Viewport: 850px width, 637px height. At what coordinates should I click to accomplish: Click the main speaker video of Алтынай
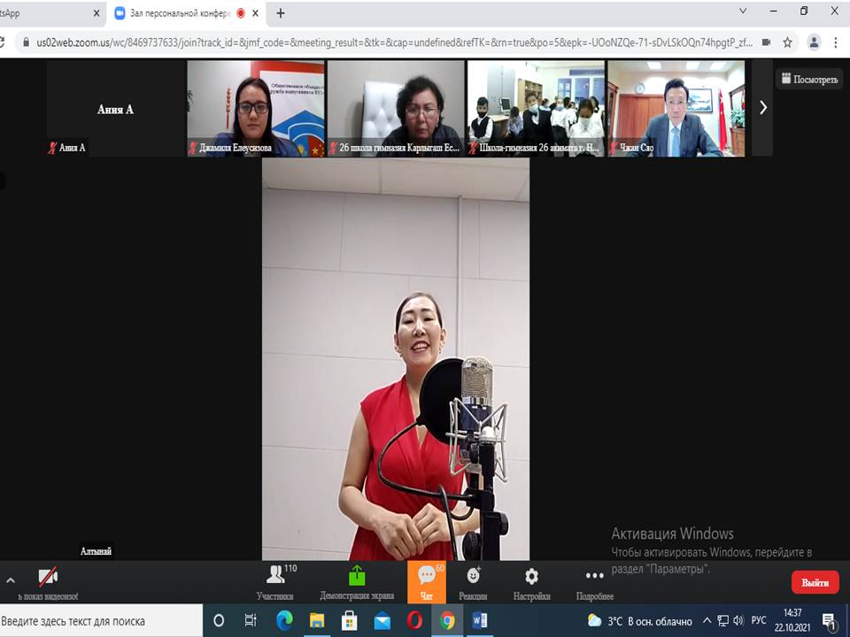click(x=396, y=359)
